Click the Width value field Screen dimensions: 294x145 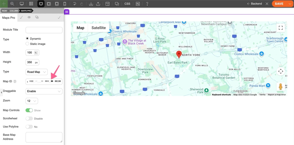[30, 52]
